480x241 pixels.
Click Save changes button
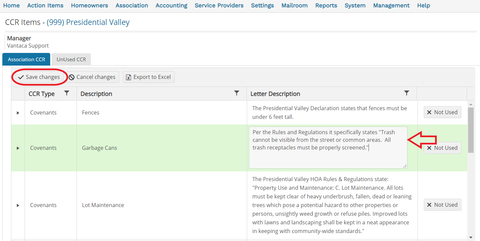coord(39,77)
